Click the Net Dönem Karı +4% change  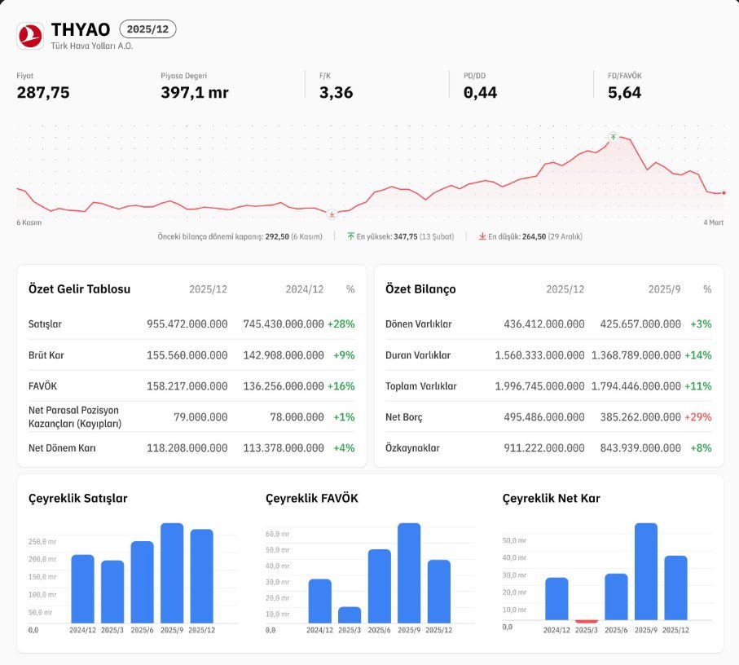coord(344,448)
